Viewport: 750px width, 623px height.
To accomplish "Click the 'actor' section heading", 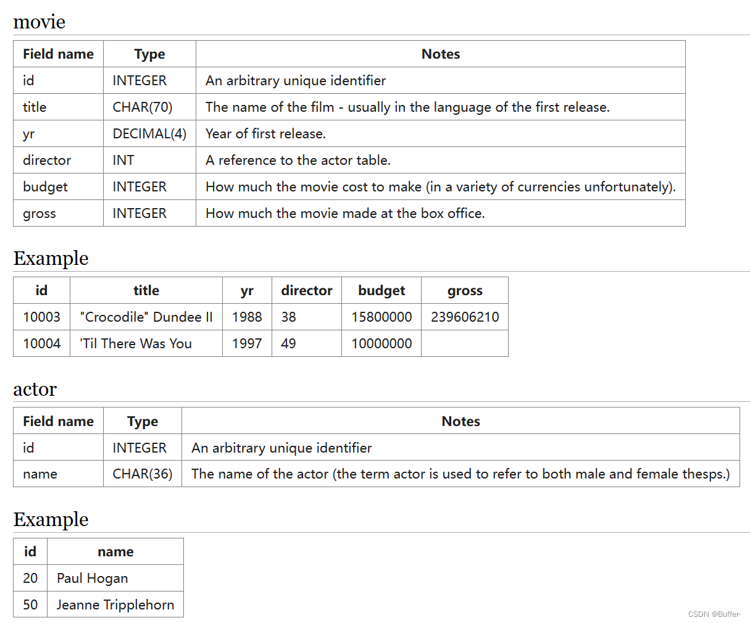I will [35, 389].
